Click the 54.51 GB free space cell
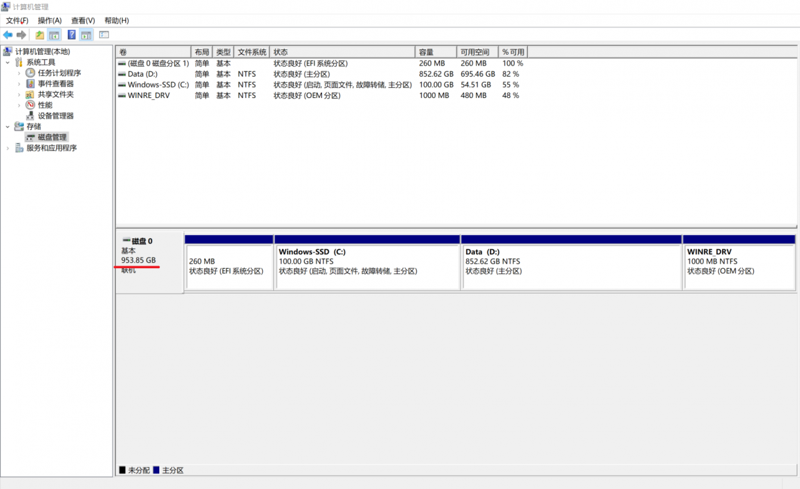Image resolution: width=800 pixels, height=489 pixels. [x=476, y=85]
